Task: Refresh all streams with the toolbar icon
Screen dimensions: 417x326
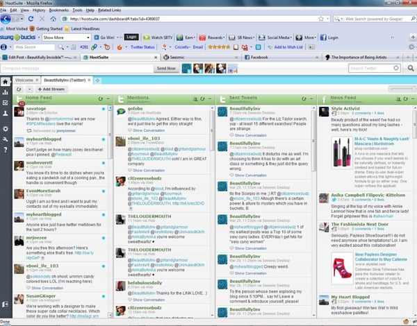Action: coord(19,89)
